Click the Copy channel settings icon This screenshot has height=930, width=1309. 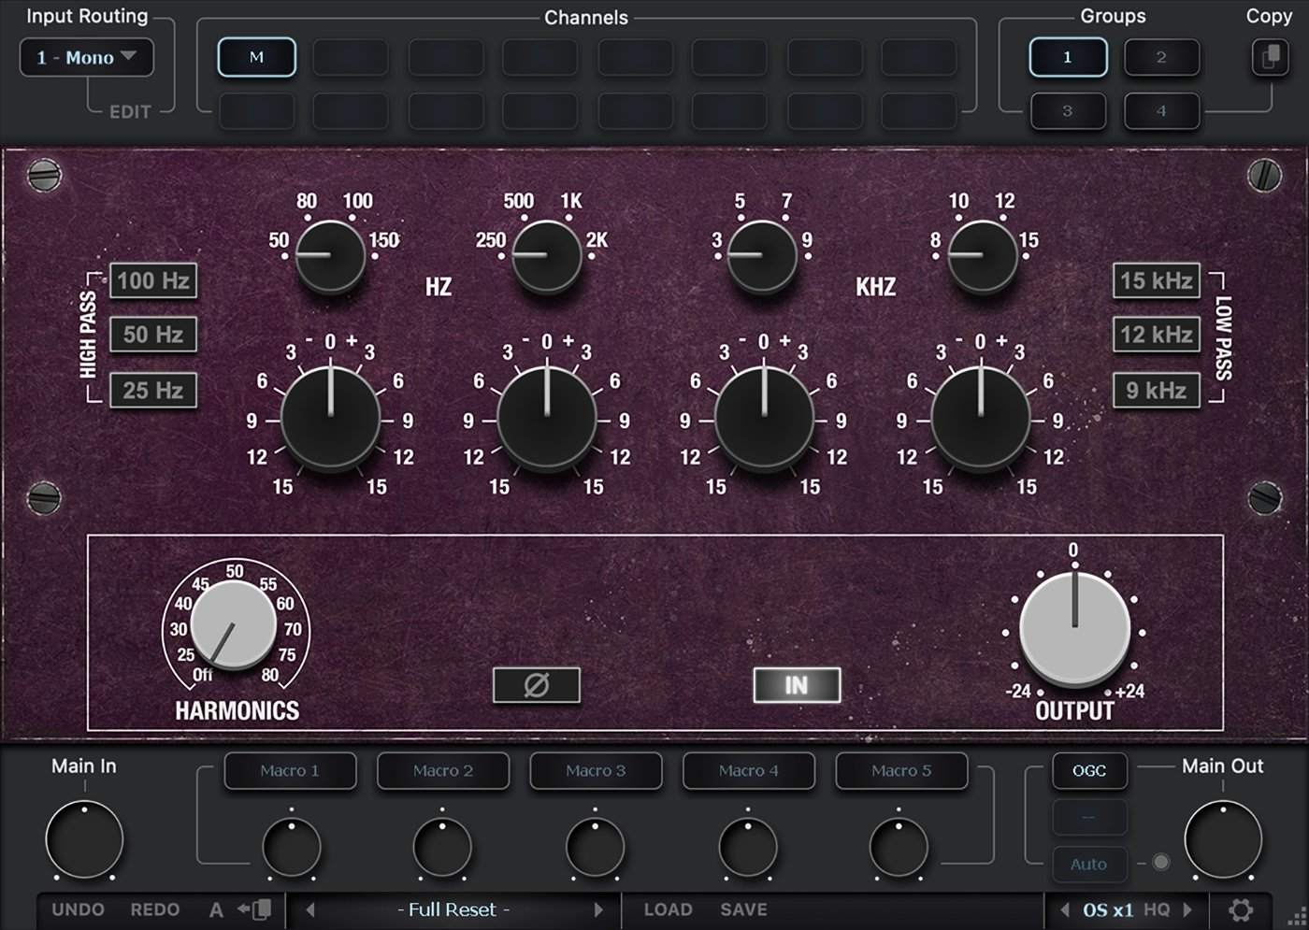point(1269,58)
